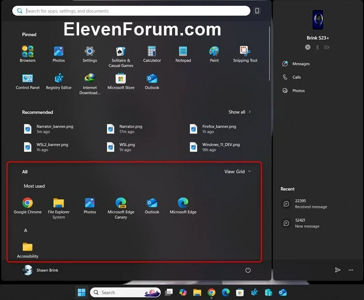
Task: Open Outlook in Most used section
Action: pyautogui.click(x=152, y=206)
